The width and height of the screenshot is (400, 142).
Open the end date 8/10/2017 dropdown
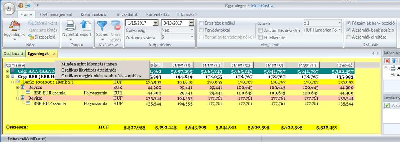point(191,23)
